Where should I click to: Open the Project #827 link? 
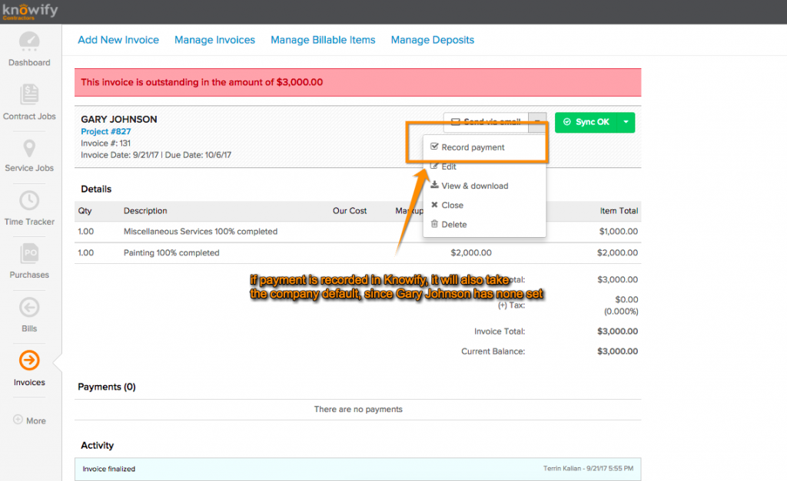106,131
